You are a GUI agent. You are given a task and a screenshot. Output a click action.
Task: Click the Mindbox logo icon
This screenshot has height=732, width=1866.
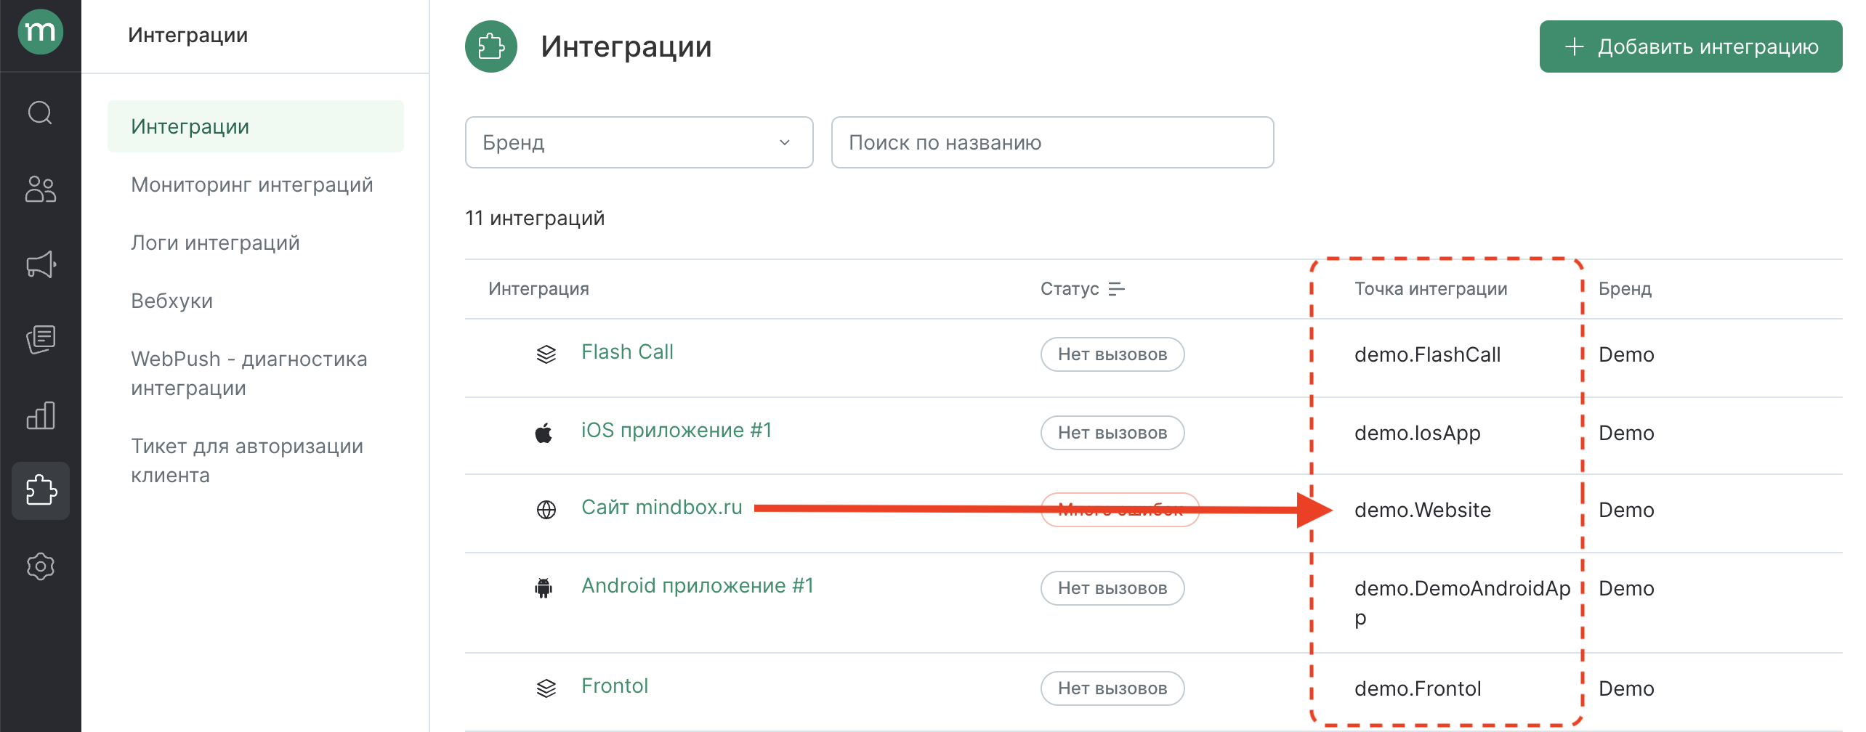(40, 32)
